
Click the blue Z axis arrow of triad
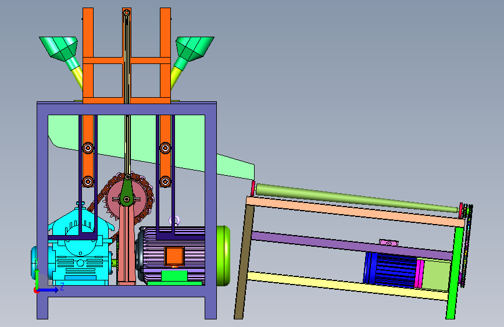point(49,290)
